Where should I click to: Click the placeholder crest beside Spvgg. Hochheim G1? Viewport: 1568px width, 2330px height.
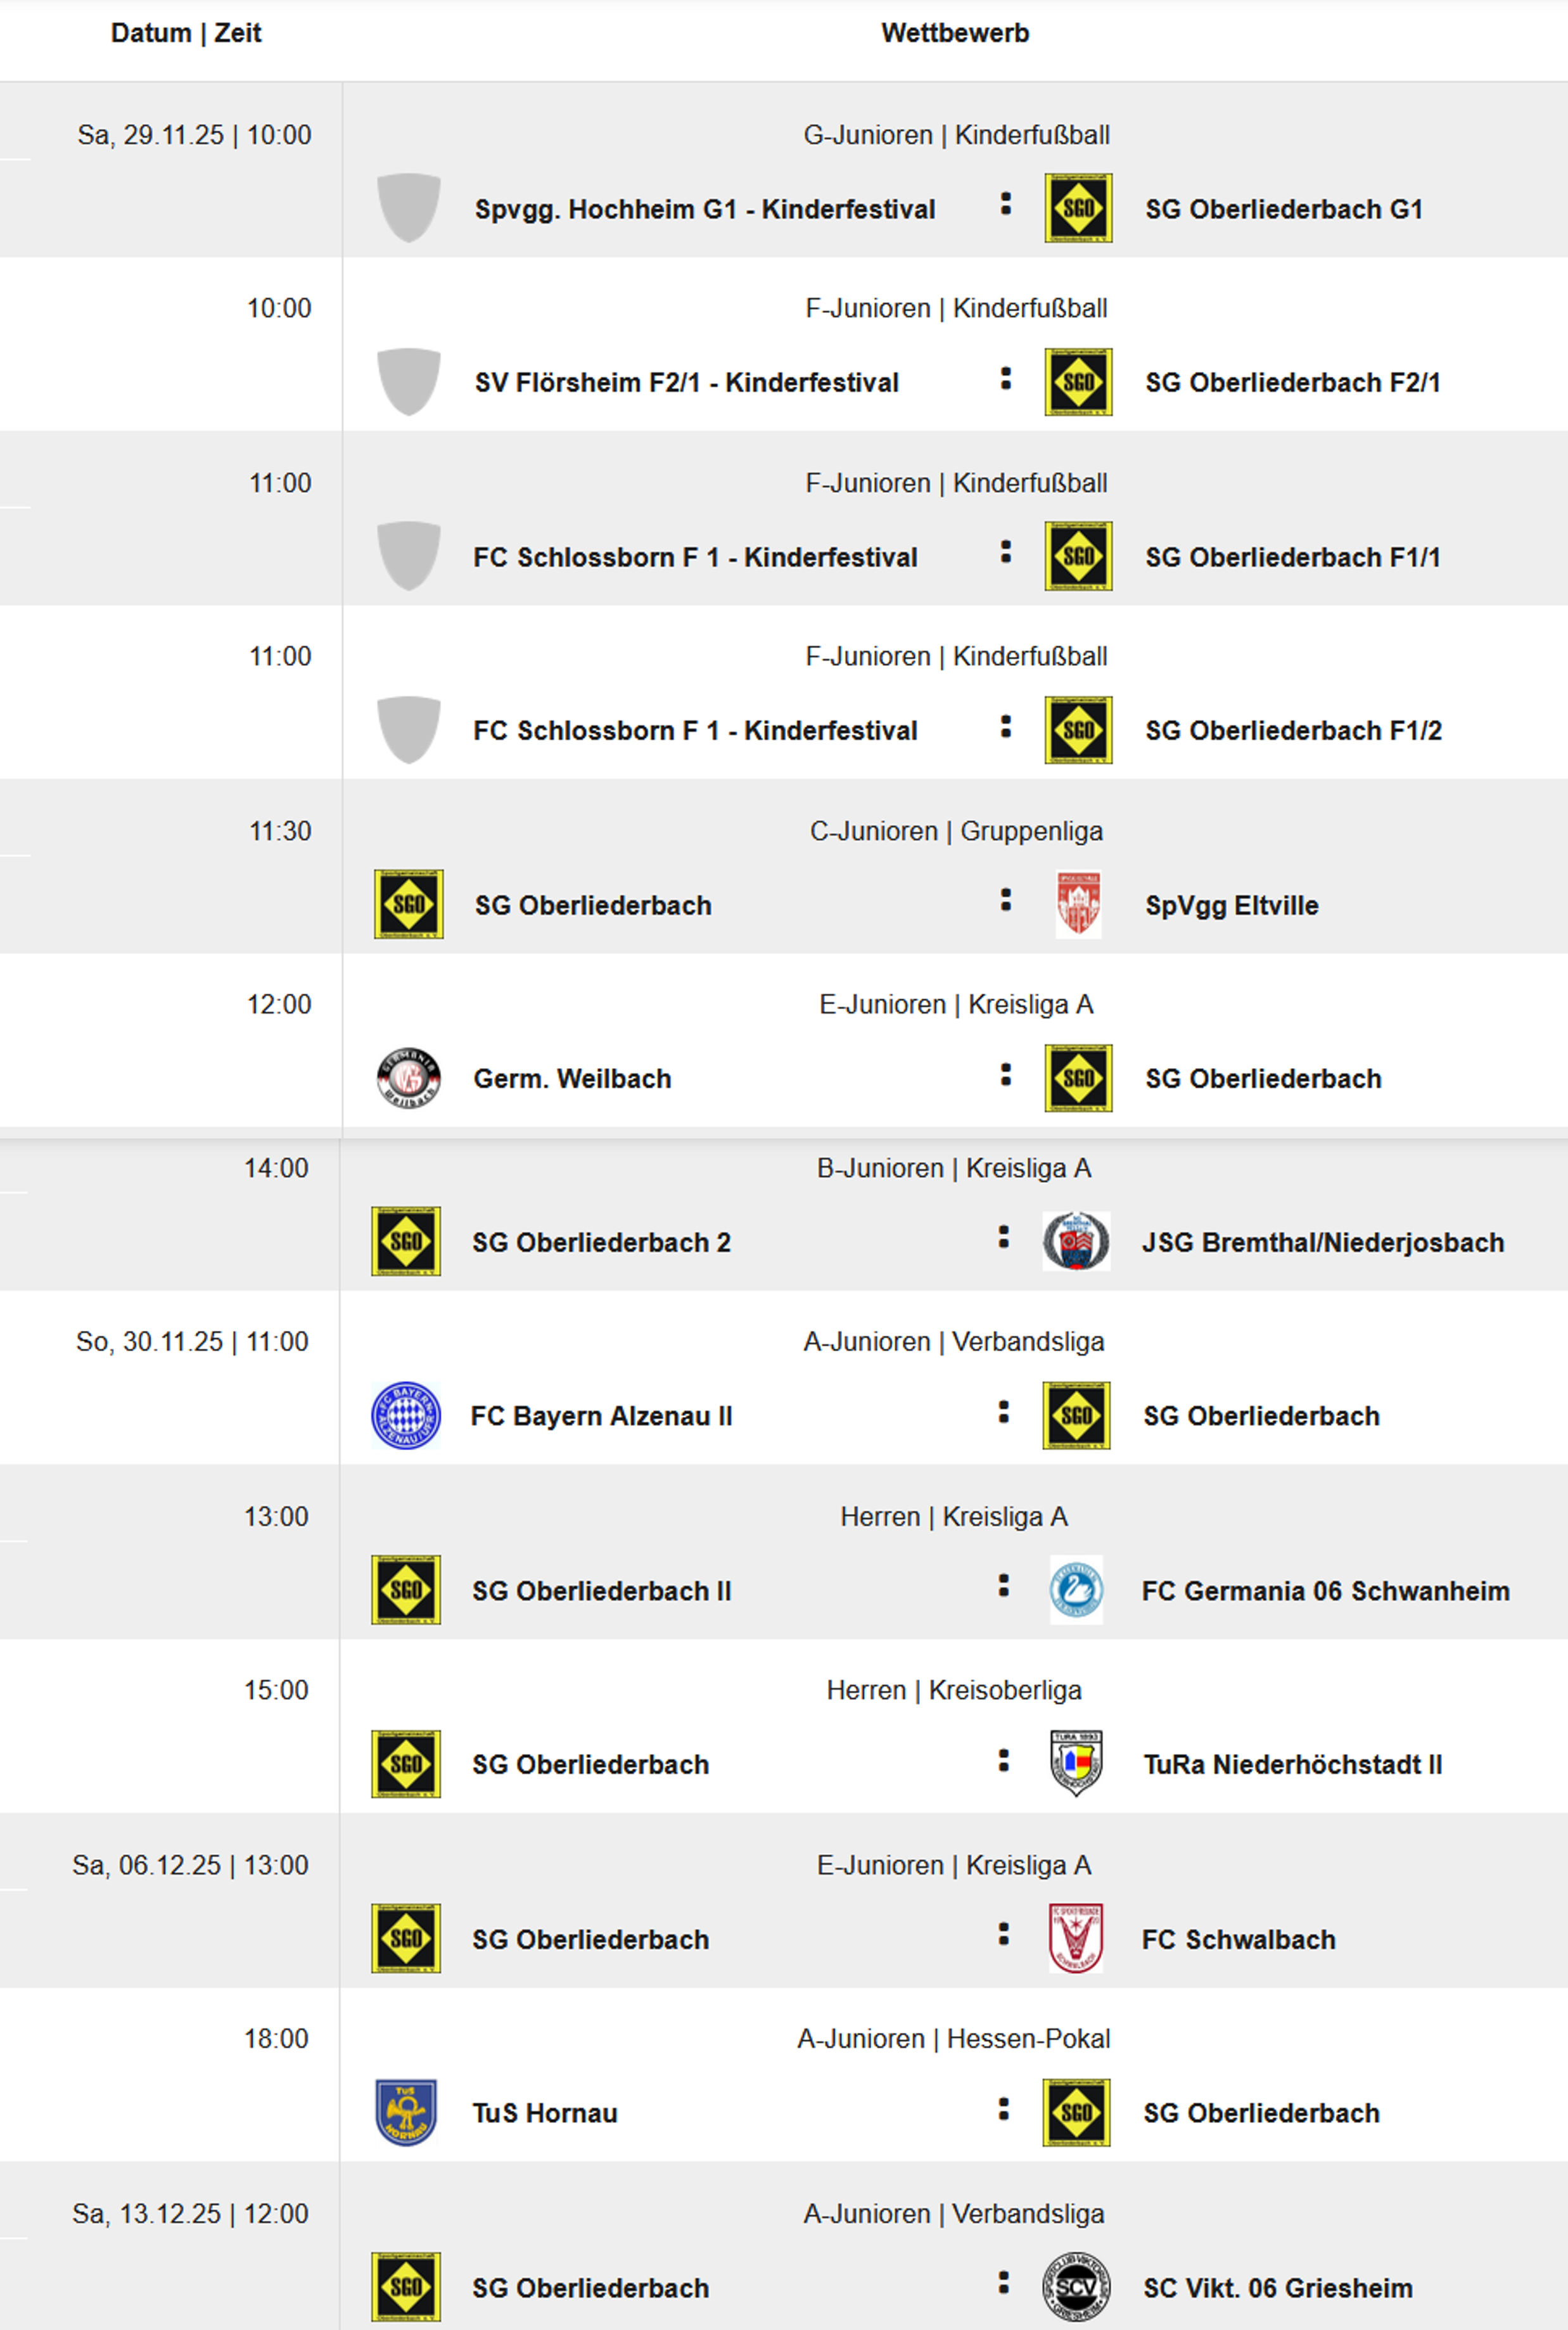(408, 208)
